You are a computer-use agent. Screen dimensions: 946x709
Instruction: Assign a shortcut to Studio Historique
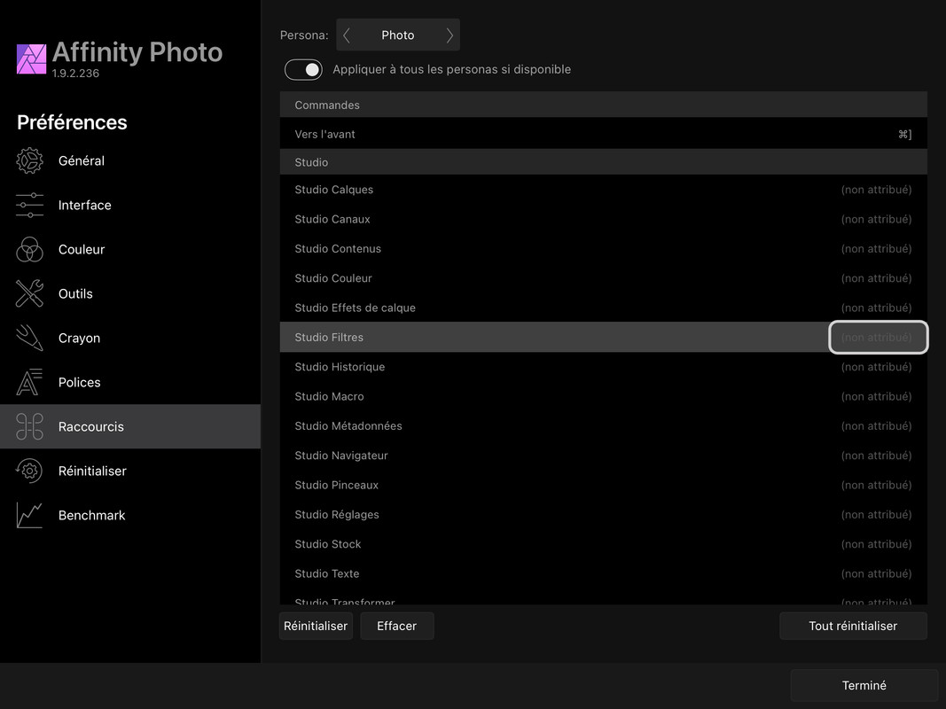point(877,367)
